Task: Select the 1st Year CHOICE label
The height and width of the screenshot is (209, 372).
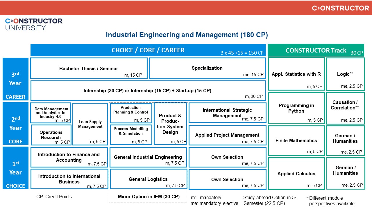Action: click(15, 168)
